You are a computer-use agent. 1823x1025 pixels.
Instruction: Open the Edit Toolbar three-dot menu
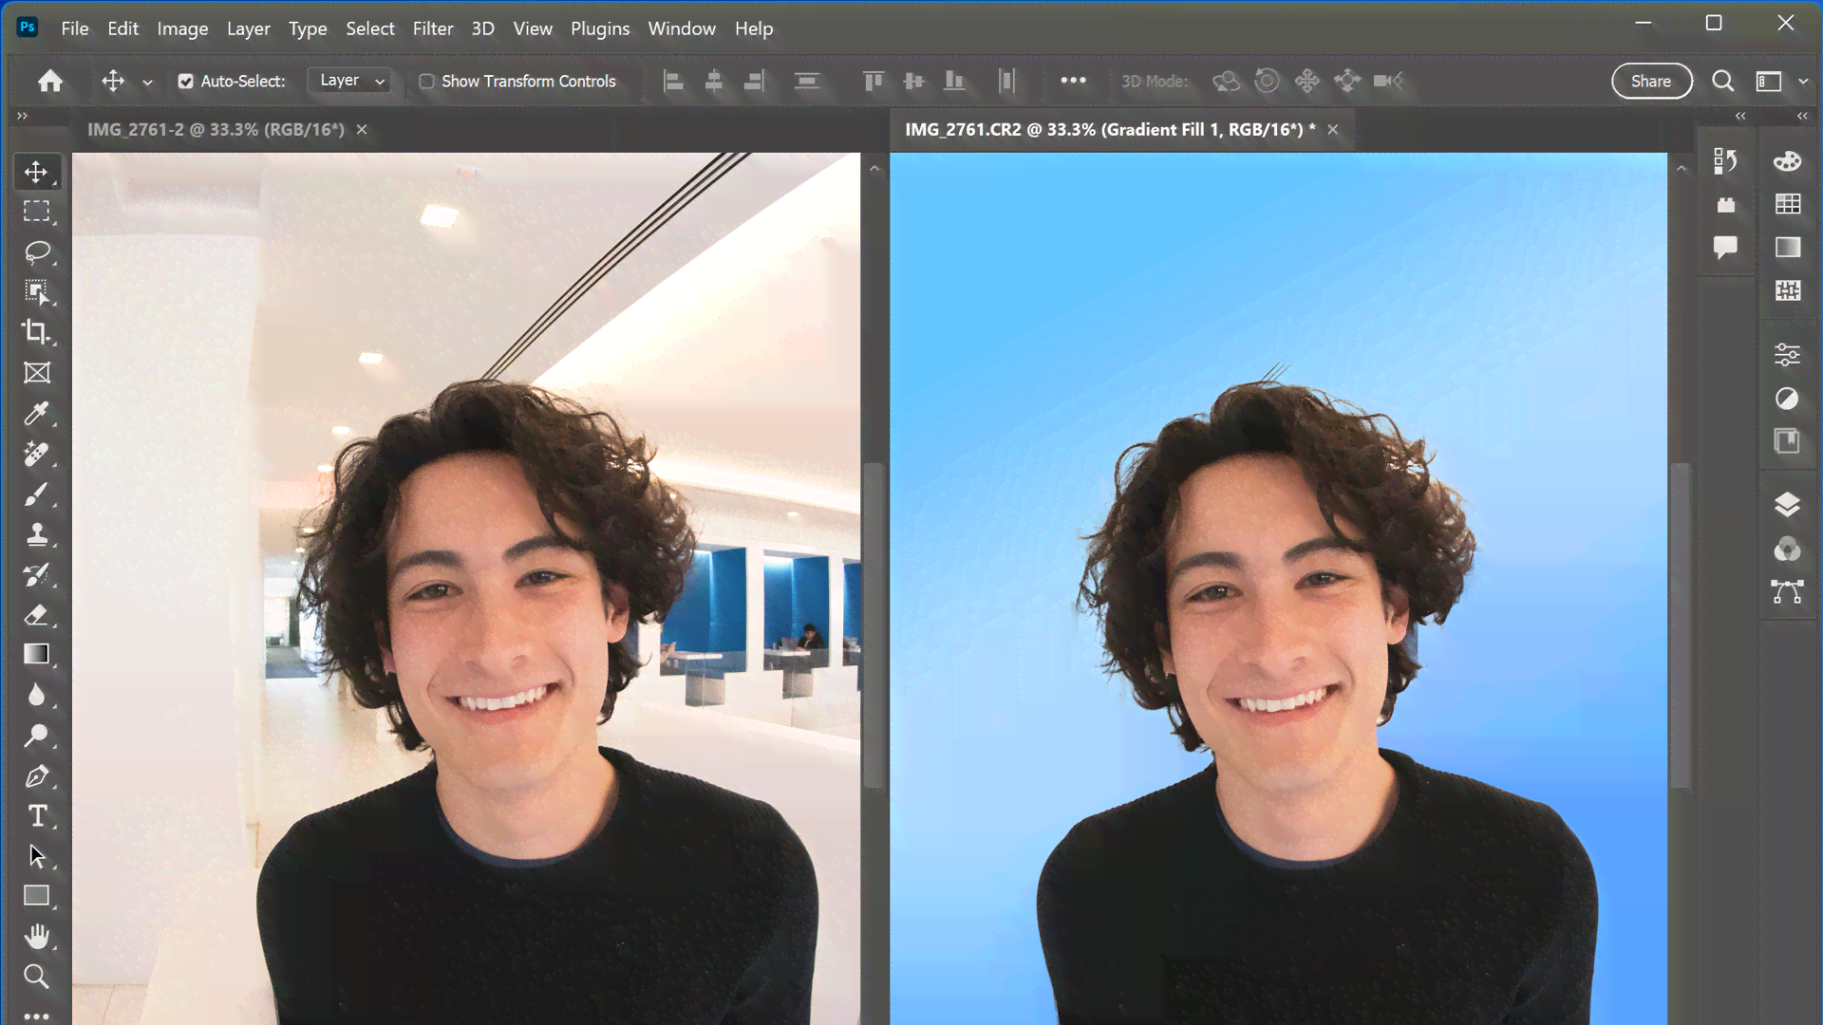(36, 1016)
